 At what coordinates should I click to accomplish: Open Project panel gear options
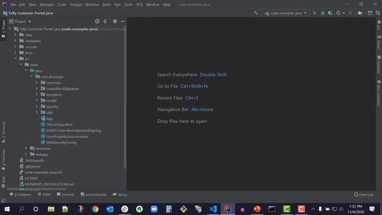tap(115, 21)
